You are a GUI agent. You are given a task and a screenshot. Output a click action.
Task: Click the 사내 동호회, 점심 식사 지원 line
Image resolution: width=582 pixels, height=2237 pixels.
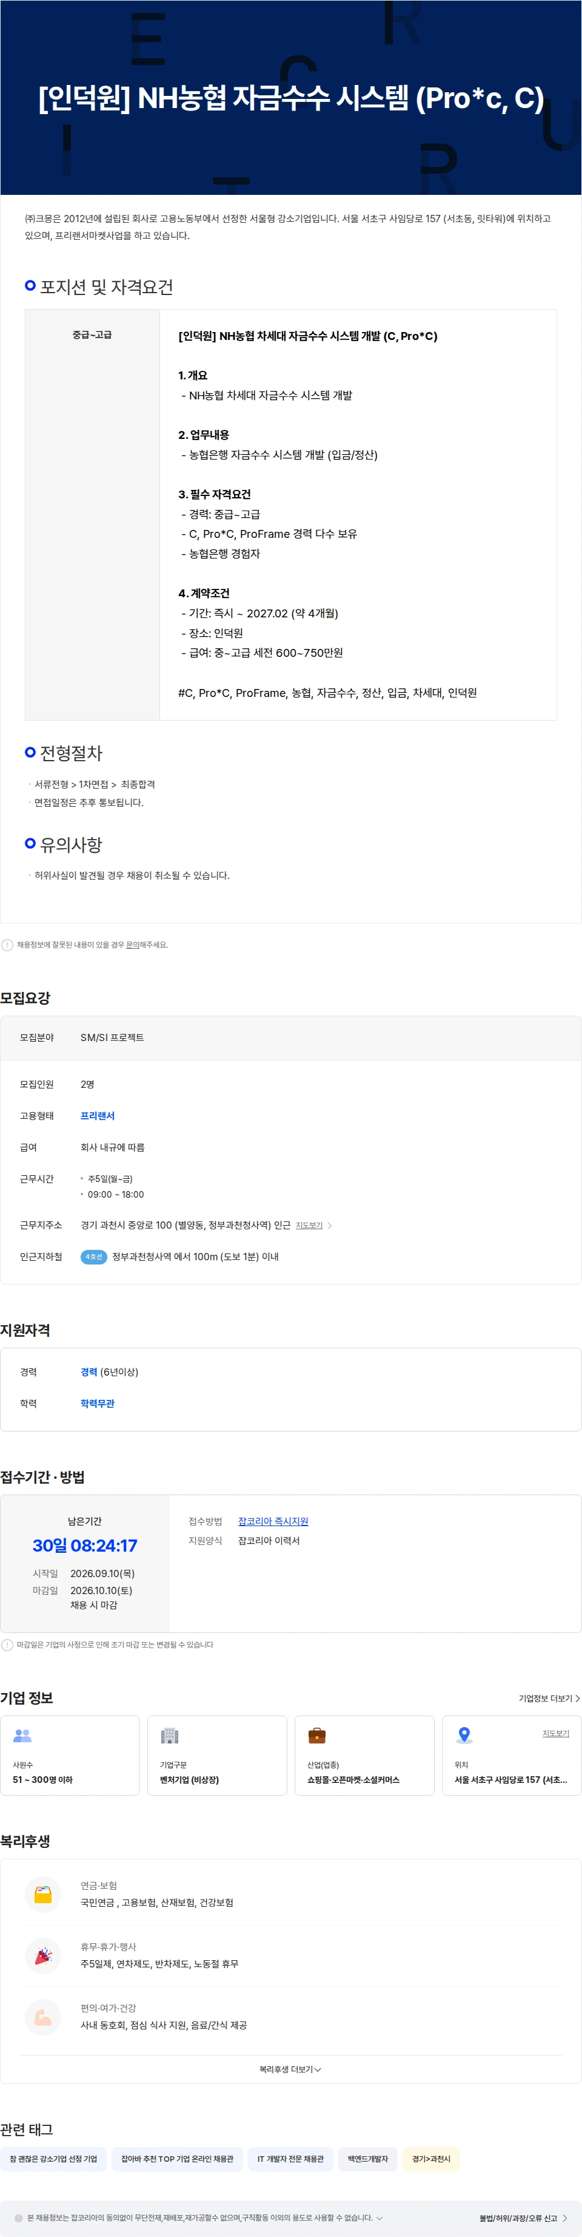(164, 2025)
